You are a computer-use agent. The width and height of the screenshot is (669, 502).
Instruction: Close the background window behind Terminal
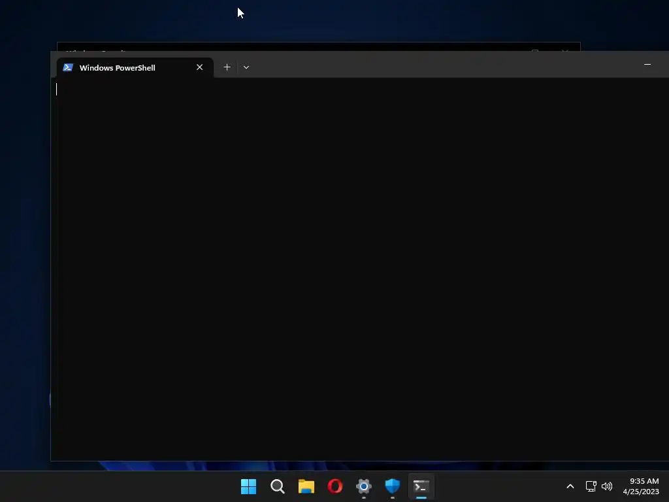click(565, 51)
